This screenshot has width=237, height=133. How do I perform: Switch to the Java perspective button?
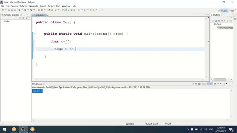(224, 11)
